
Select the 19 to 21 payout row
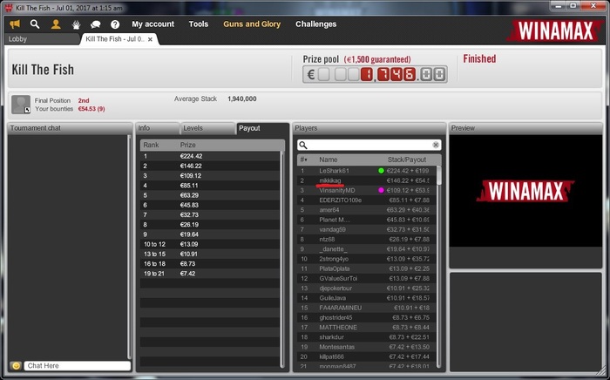click(210, 274)
